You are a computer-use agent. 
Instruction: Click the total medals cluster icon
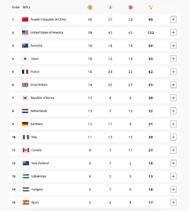coord(151,7)
